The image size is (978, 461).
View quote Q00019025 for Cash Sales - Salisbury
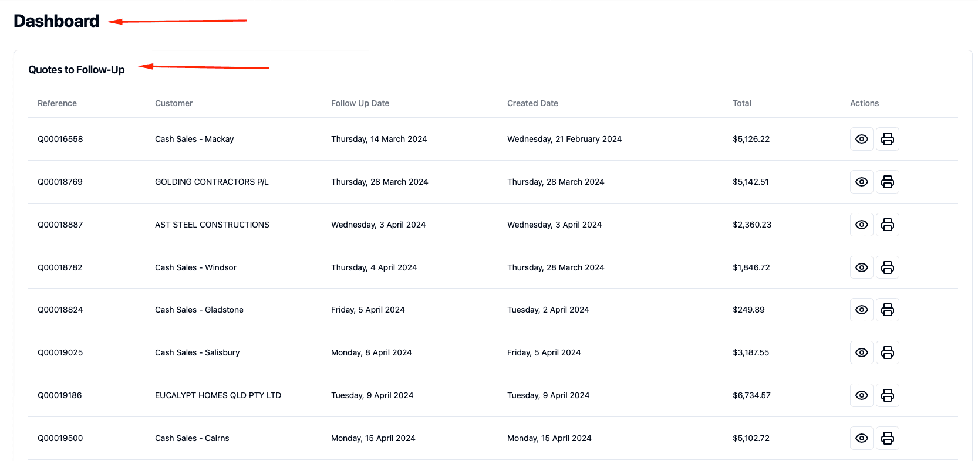[x=861, y=352]
